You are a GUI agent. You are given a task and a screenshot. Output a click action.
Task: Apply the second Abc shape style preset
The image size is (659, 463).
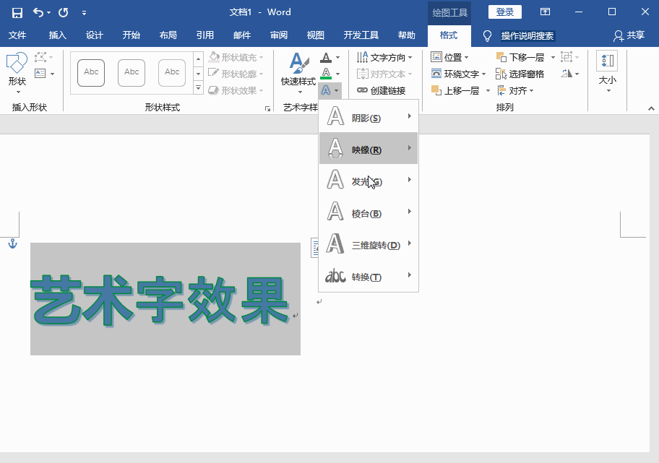[x=131, y=72]
